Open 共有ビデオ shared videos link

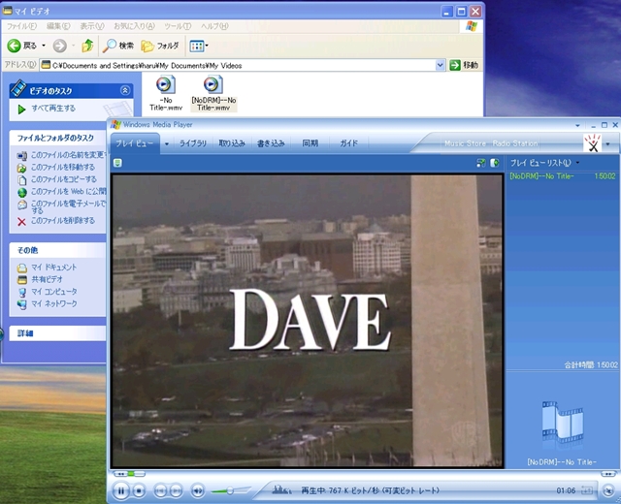point(47,279)
